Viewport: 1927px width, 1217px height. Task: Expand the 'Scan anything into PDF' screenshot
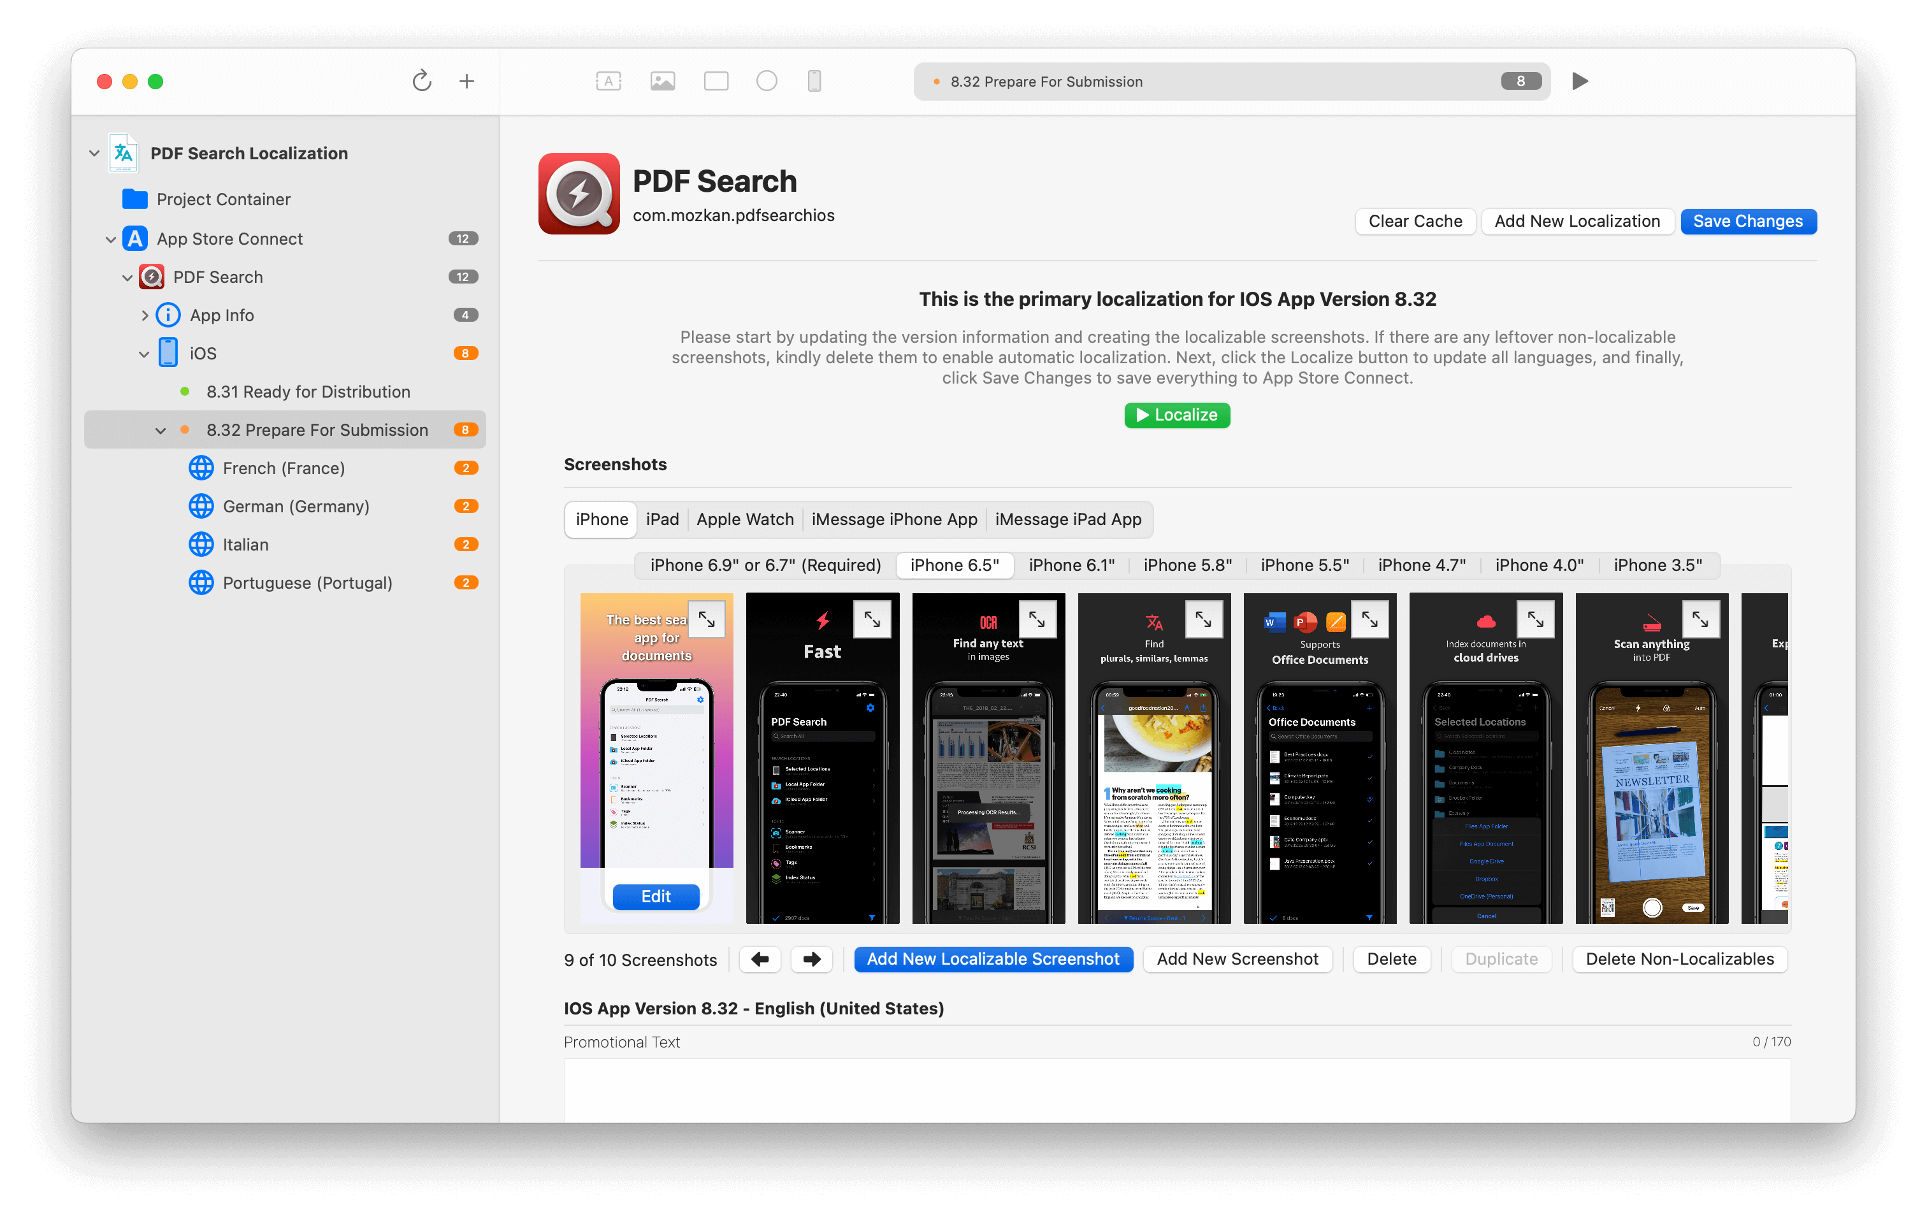1701,619
